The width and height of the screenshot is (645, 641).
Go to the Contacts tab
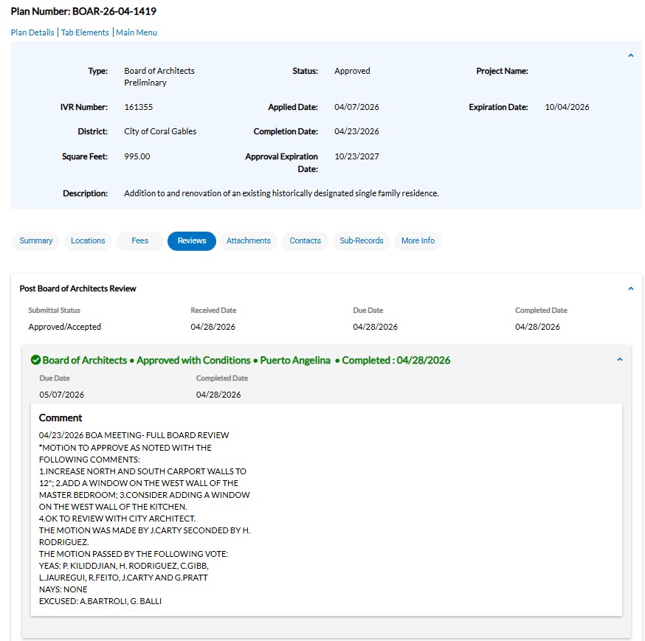click(x=305, y=240)
